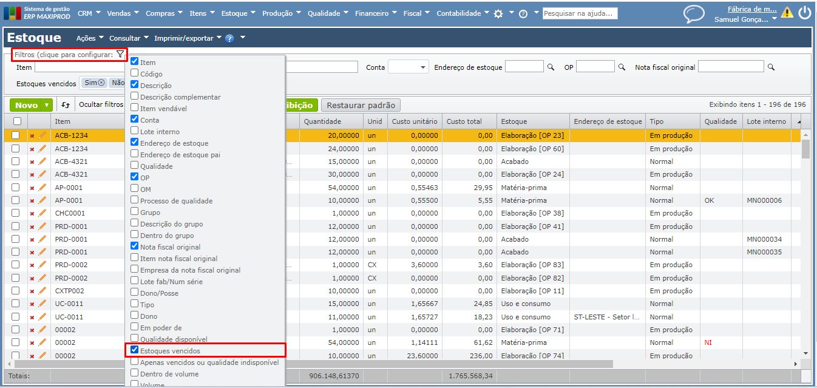This screenshot has height=388, width=817.
Task: Click the search magnifier beside OP field
Action: tap(622, 67)
